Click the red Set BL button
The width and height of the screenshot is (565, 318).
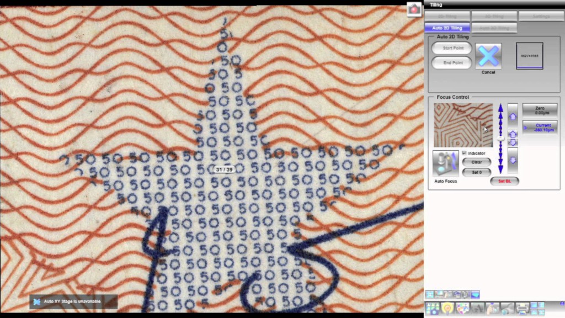pos(504,181)
